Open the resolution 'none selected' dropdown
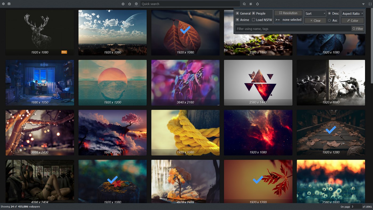The width and height of the screenshot is (373, 210). (292, 19)
